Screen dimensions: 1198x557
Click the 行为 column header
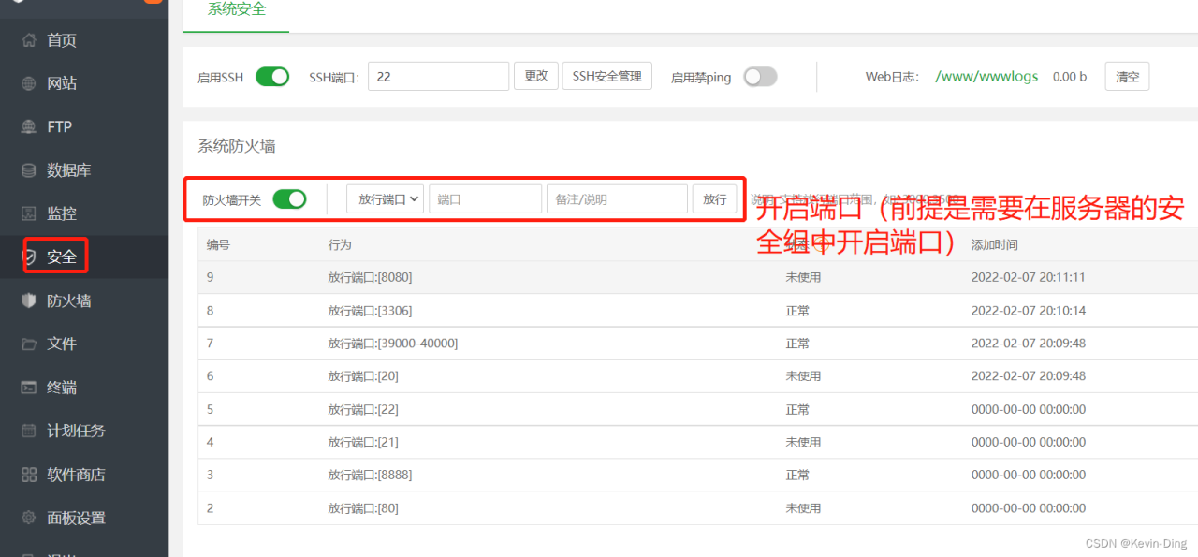340,244
